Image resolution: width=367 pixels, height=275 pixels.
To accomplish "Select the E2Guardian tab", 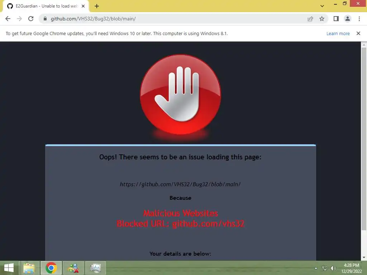I will pyautogui.click(x=46, y=6).
